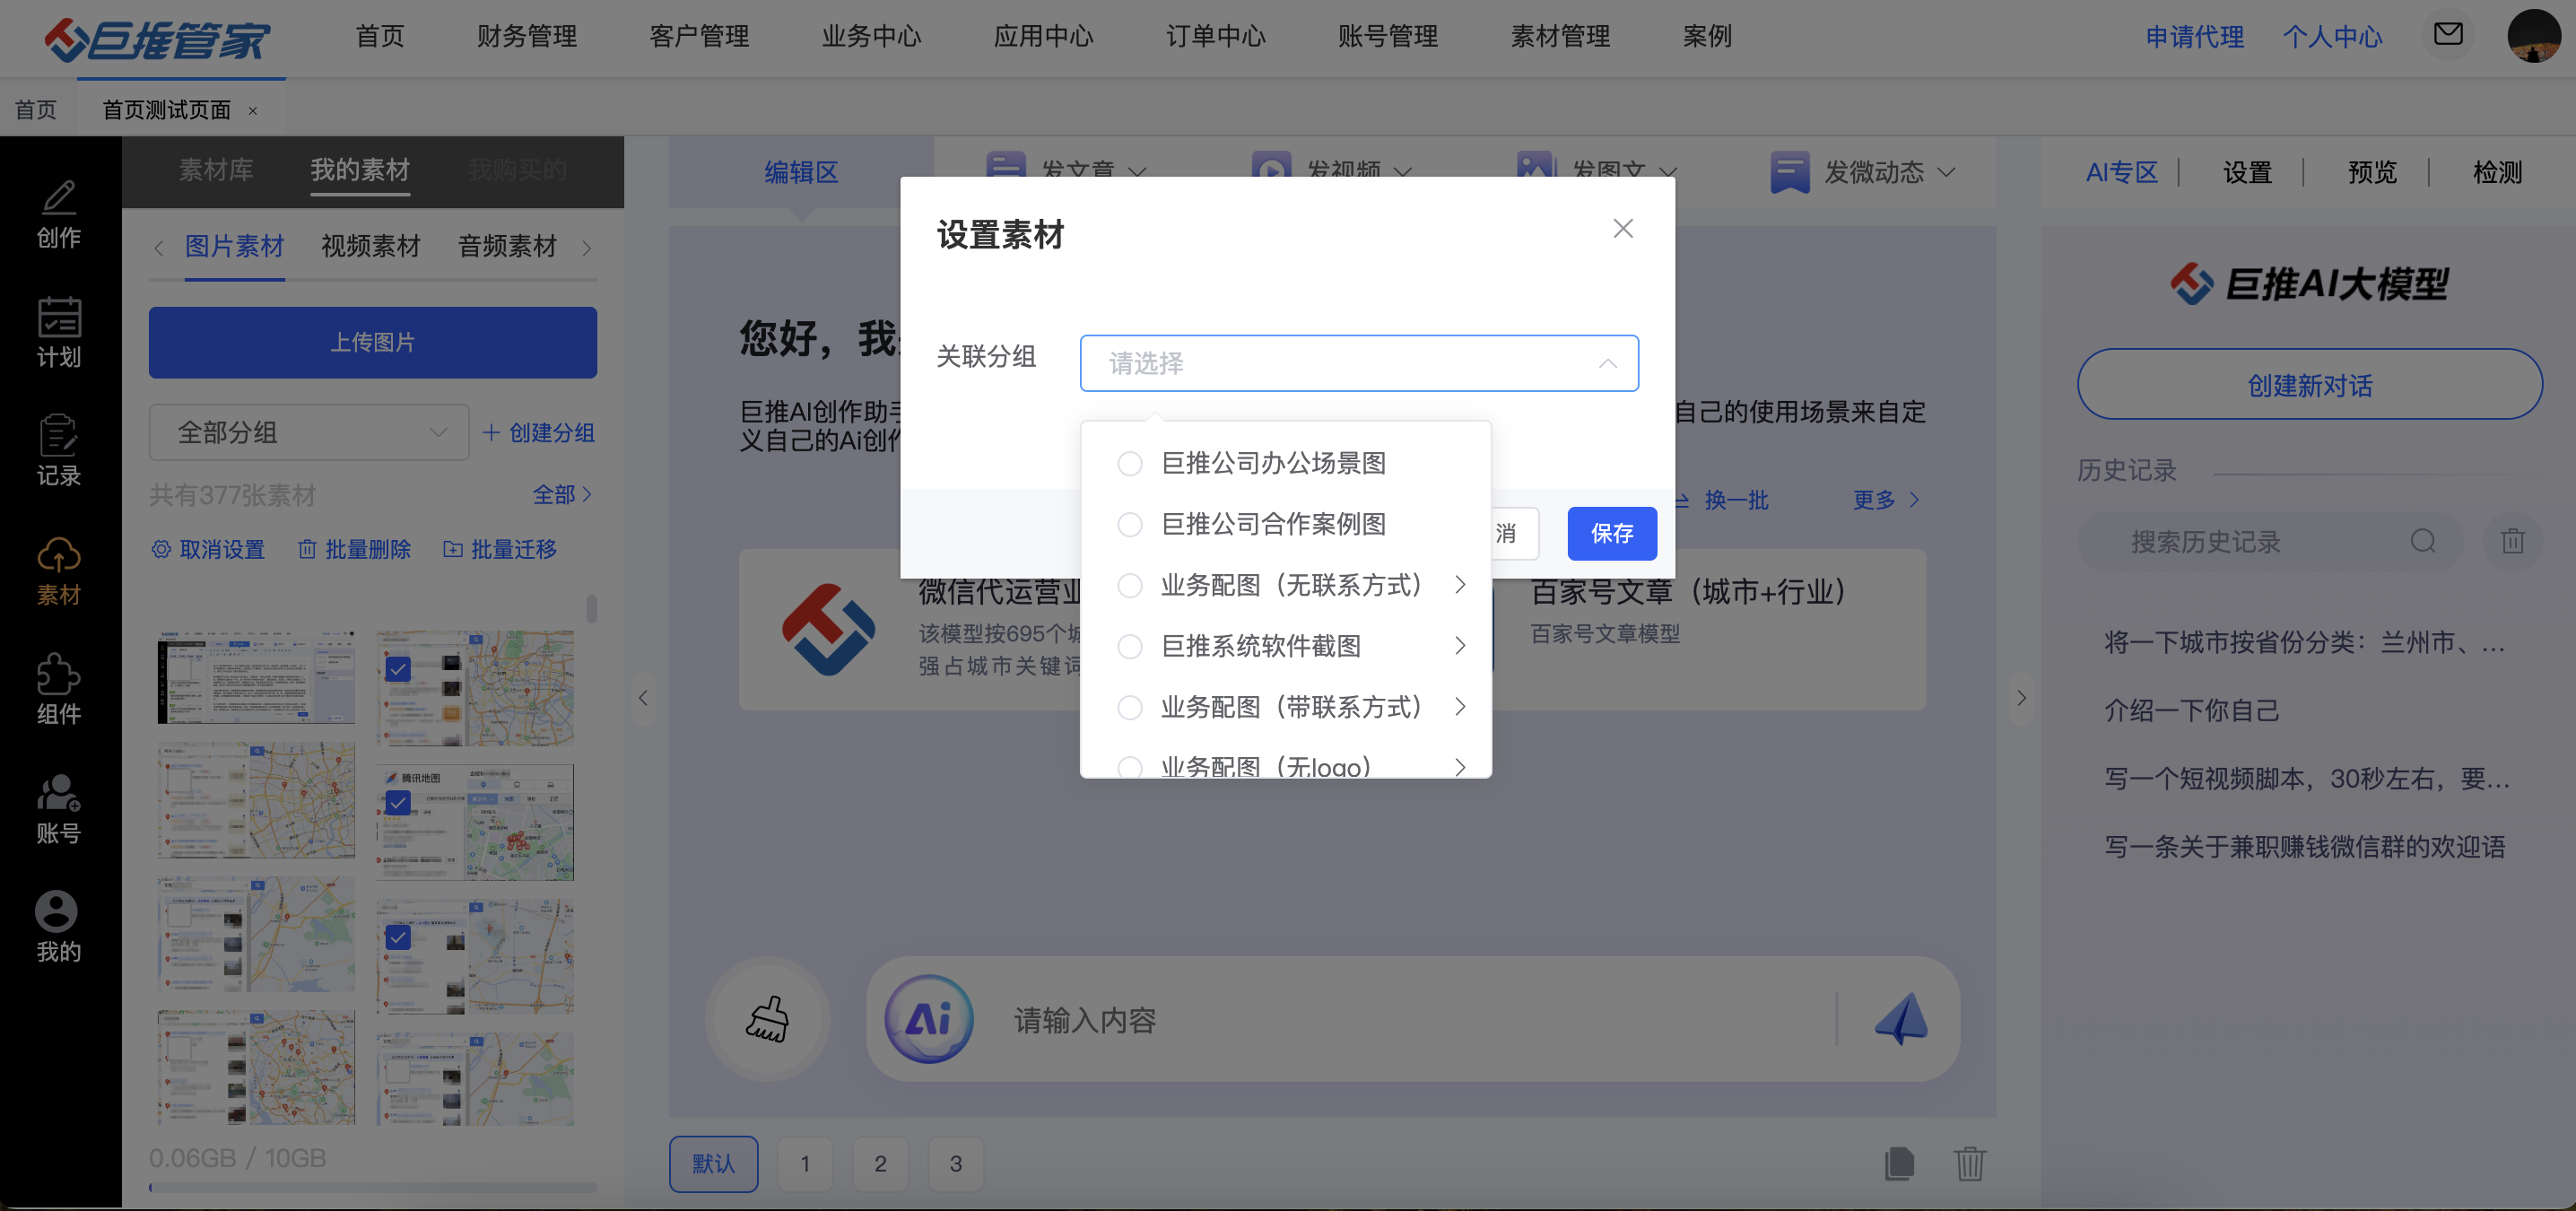The image size is (2576, 1211).
Task: Open the 计划 calendar icon in sidebar
Action: [x=58, y=318]
